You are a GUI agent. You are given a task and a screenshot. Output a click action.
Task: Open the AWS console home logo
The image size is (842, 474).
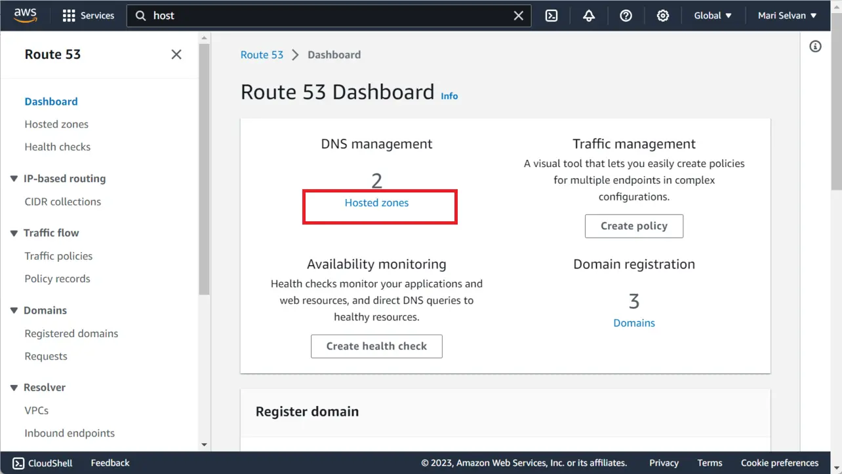tap(26, 15)
